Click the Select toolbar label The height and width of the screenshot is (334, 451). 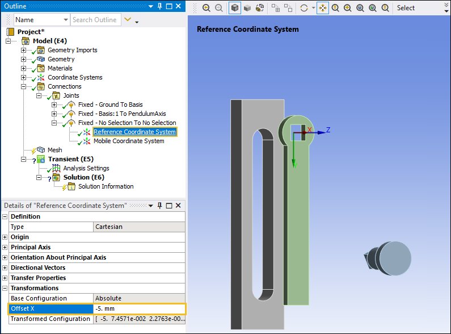(406, 8)
